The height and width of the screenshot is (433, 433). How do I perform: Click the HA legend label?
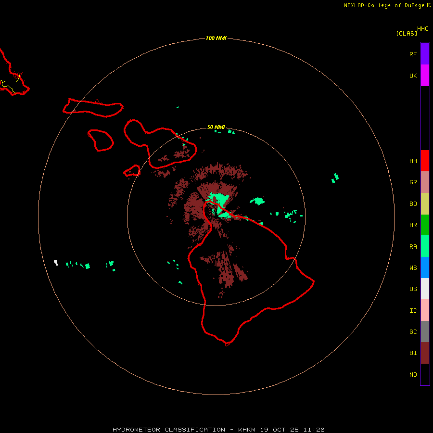click(x=413, y=161)
